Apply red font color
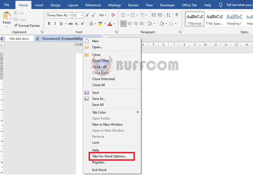The height and width of the screenshot is (175, 253). (110, 24)
